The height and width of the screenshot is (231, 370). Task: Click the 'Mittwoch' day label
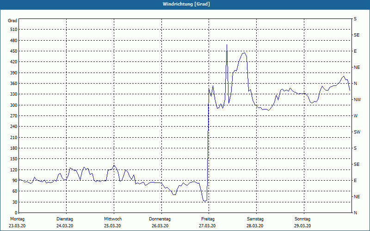click(x=113, y=219)
